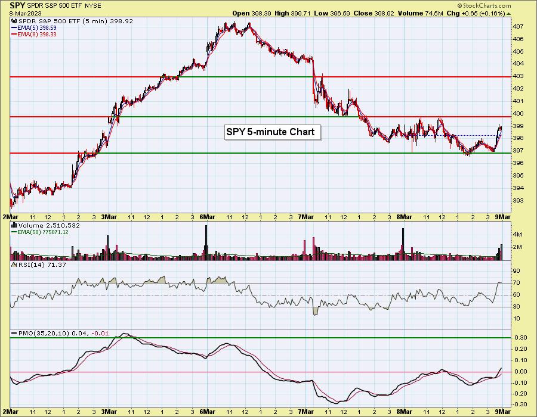Click 3Mar on the price panel date axis
Image resolution: width=537 pixels, height=417 pixels.
pos(109,217)
